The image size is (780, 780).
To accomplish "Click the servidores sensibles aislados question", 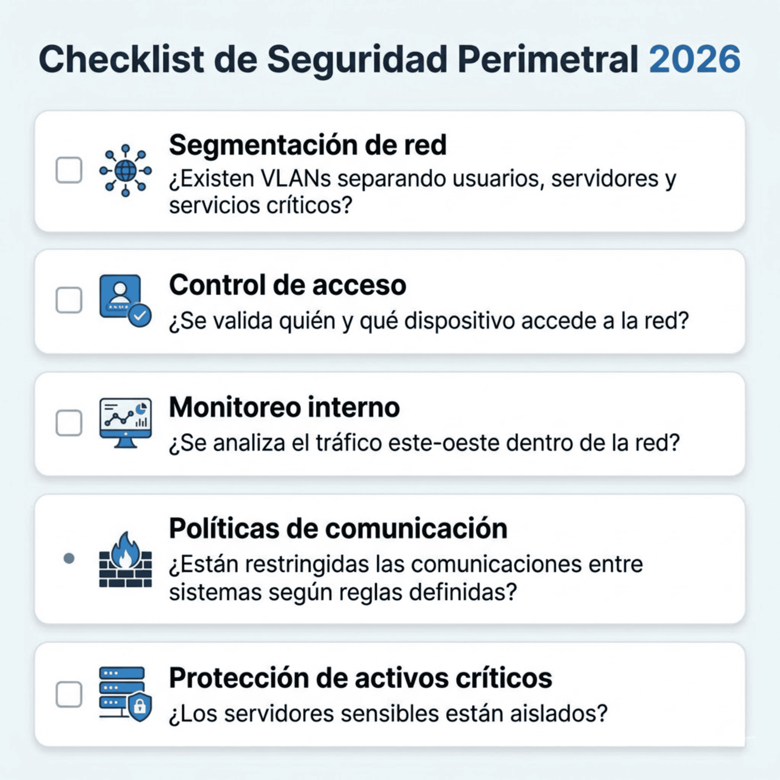I will coord(388,713).
